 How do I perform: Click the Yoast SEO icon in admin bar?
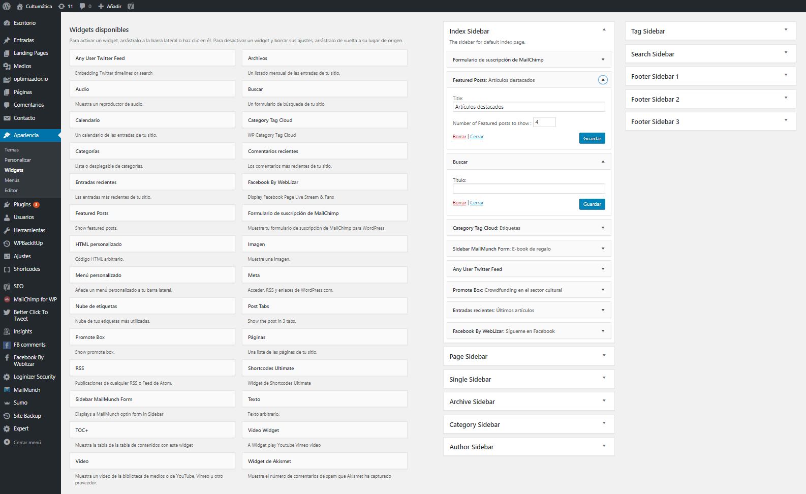click(x=131, y=6)
